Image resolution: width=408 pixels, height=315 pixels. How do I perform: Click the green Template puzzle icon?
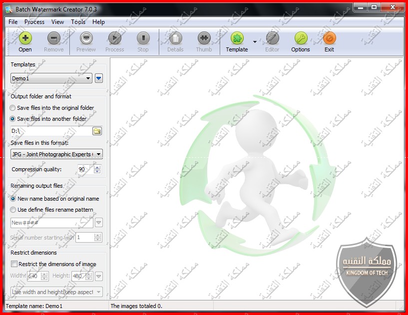point(237,38)
